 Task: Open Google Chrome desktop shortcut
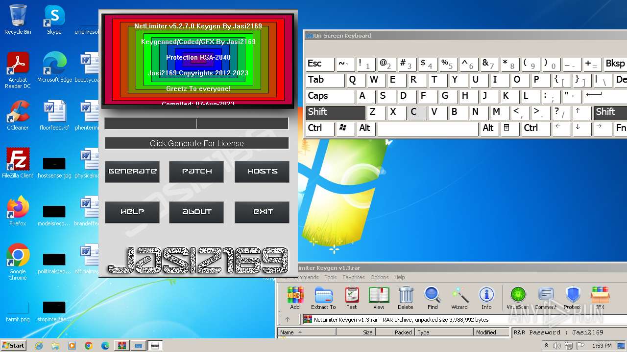[x=18, y=262]
